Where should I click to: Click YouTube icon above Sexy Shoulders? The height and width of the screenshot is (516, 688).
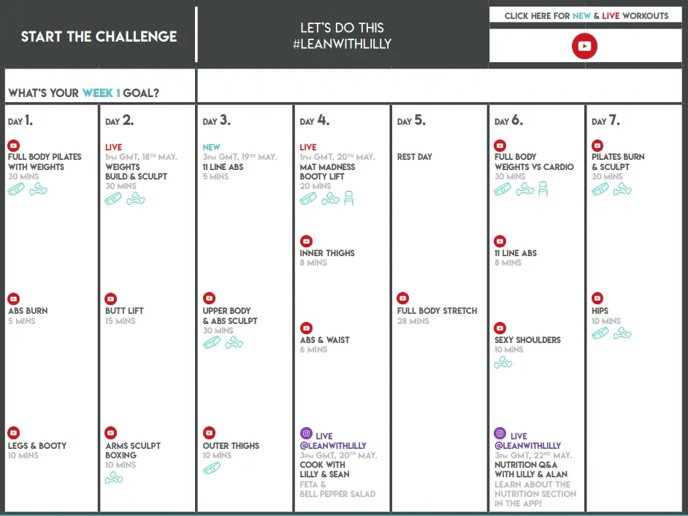tap(500, 328)
